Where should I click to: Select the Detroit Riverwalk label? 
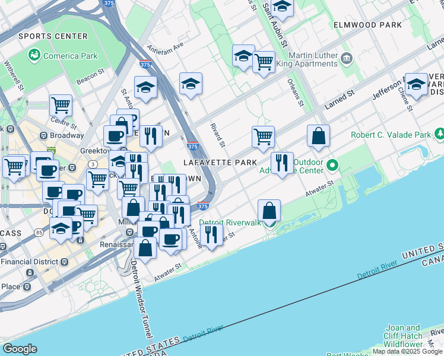tap(230, 223)
